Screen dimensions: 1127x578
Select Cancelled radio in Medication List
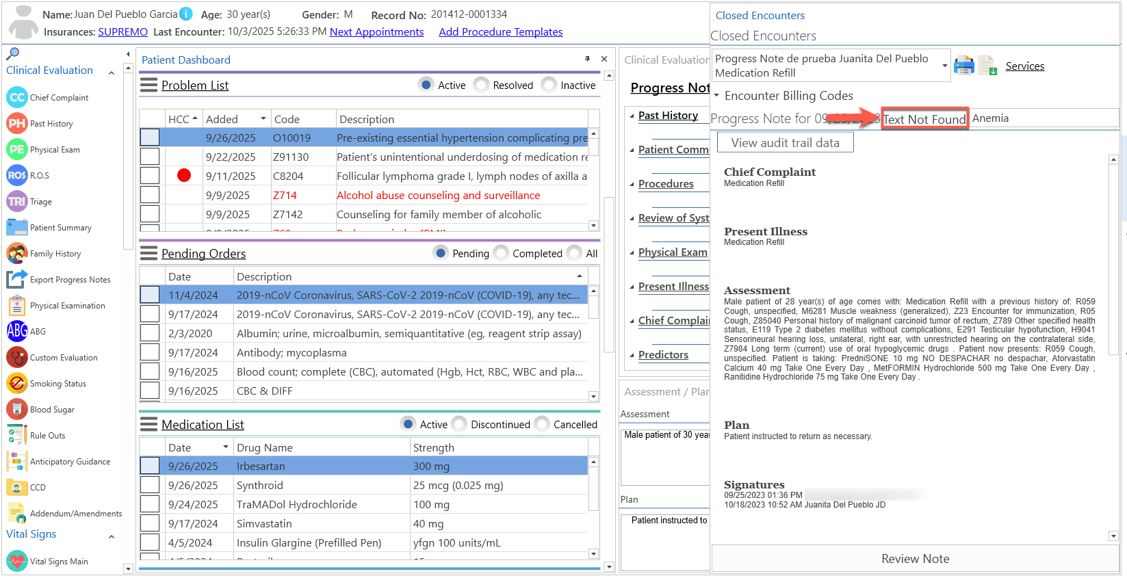coord(542,424)
